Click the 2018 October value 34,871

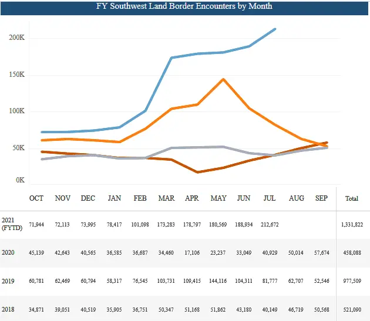(x=36, y=309)
